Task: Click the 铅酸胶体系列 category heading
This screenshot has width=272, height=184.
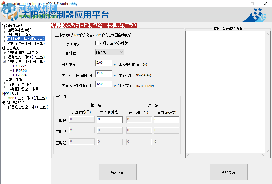Action: tap(12, 25)
